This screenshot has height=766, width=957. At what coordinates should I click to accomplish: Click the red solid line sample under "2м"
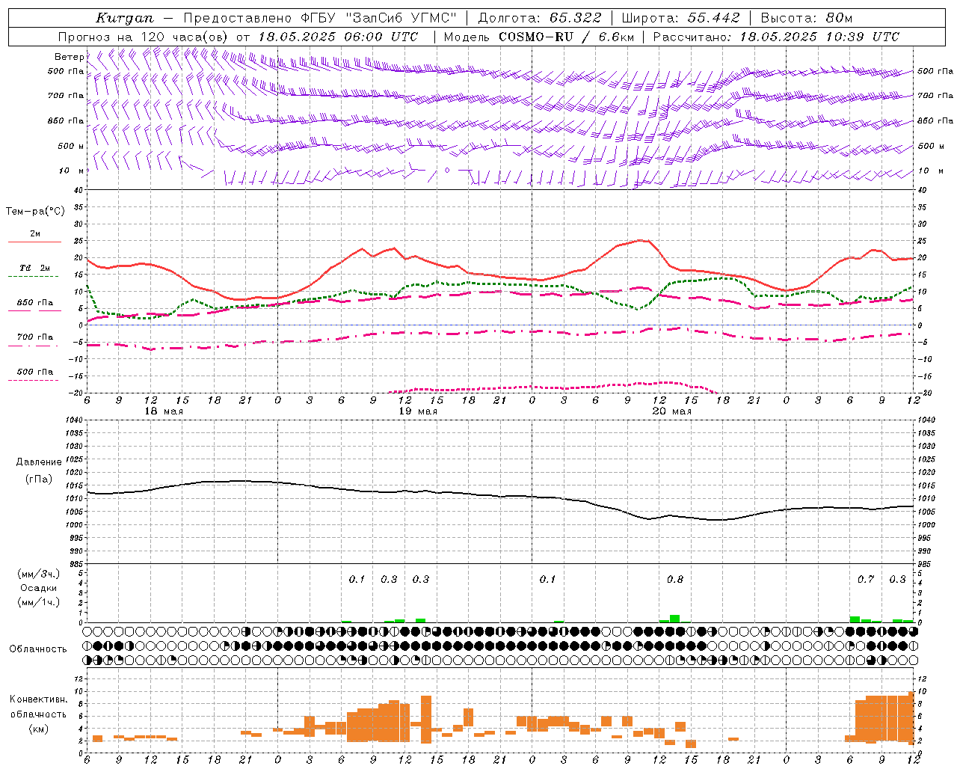pos(34,242)
